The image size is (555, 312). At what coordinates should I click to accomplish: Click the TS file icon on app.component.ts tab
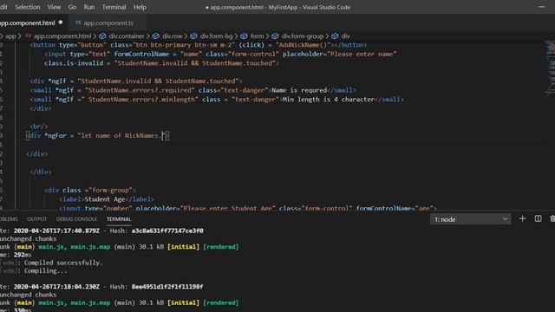click(x=78, y=23)
